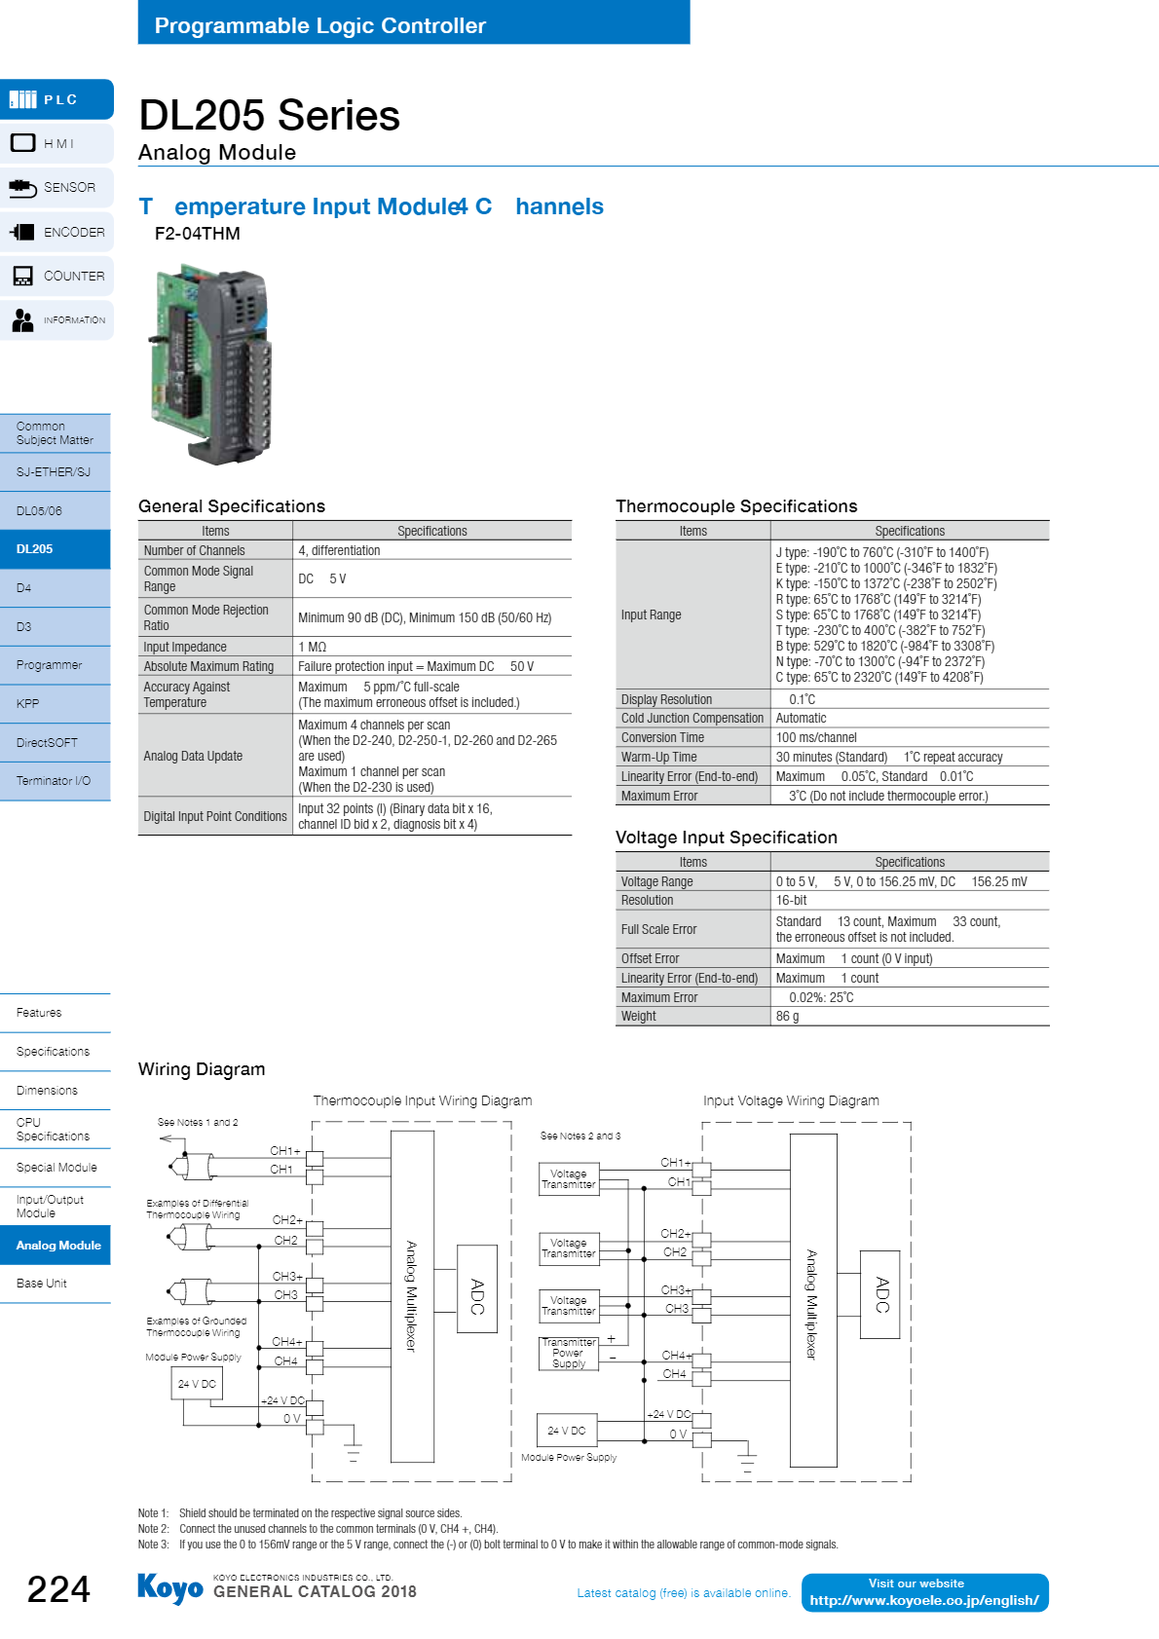Select the DL05/06 side tab
The height and width of the screenshot is (1639, 1159).
point(56,510)
